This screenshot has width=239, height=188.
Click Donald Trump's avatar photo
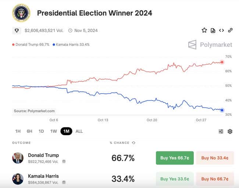[18, 158]
